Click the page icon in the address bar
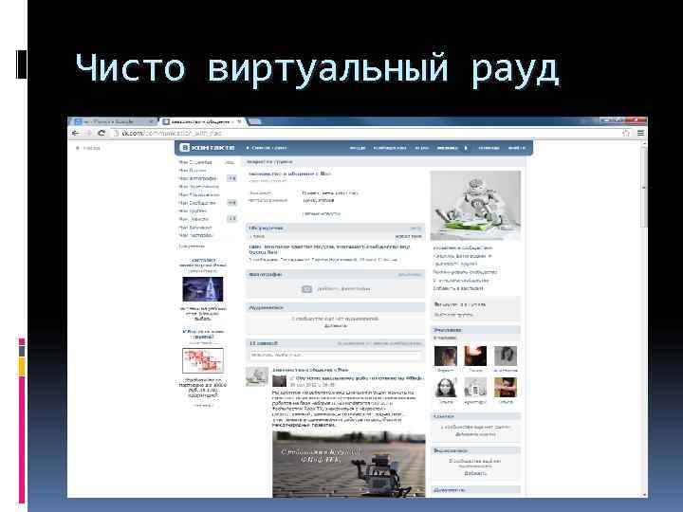Image resolution: width=683 pixels, height=512 pixels. tap(116, 134)
